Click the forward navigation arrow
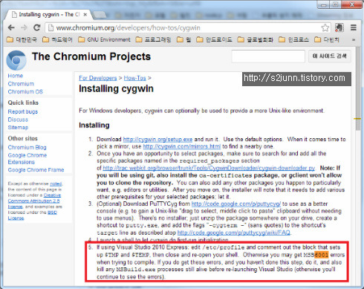Screen dimensions: 364x289 pyautogui.click(x=24, y=27)
